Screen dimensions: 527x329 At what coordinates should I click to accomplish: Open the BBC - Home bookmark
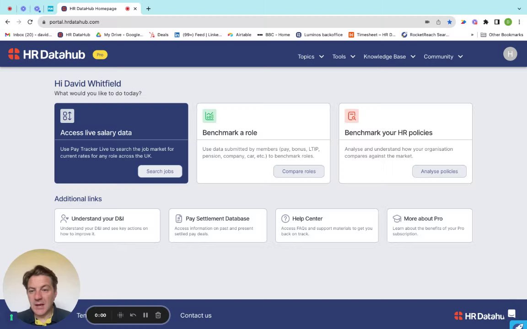[x=274, y=35]
